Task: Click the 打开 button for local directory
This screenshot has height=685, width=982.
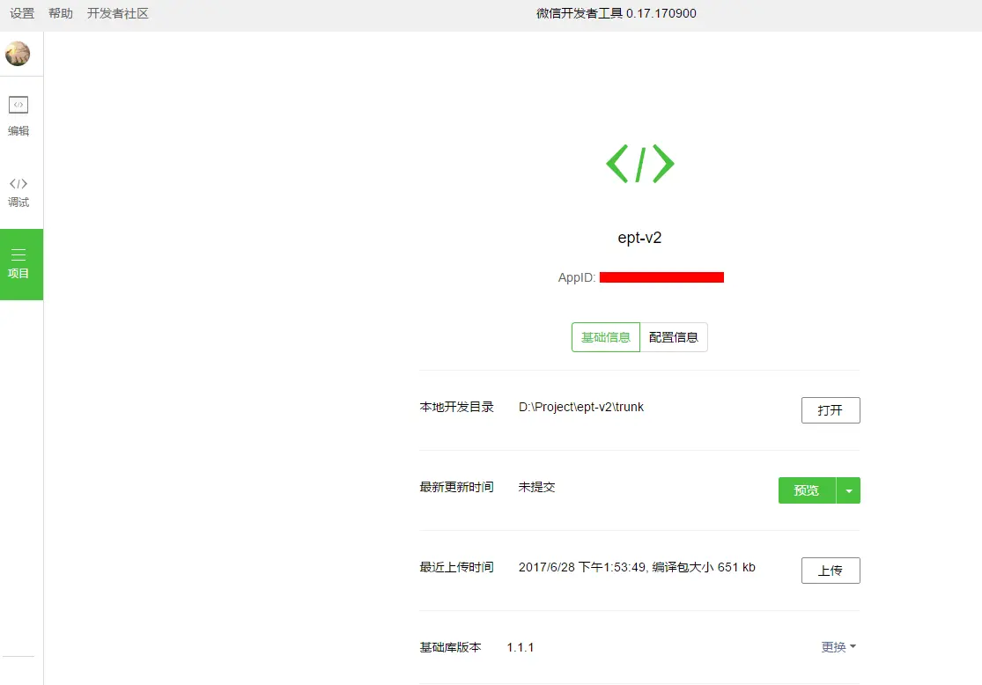Action: [831, 410]
